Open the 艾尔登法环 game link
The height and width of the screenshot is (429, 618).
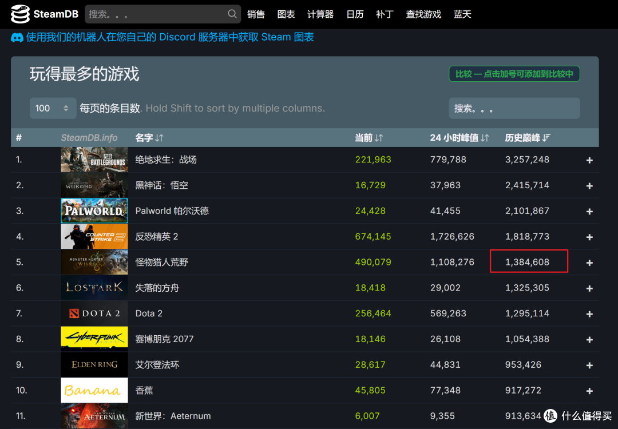[x=157, y=364]
